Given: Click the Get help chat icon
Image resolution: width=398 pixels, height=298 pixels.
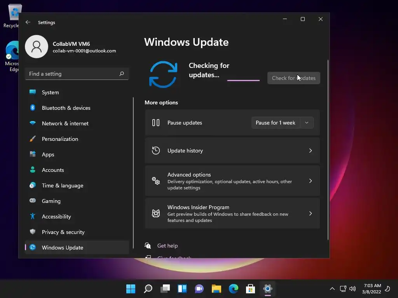Looking at the screenshot, I should pyautogui.click(x=148, y=246).
